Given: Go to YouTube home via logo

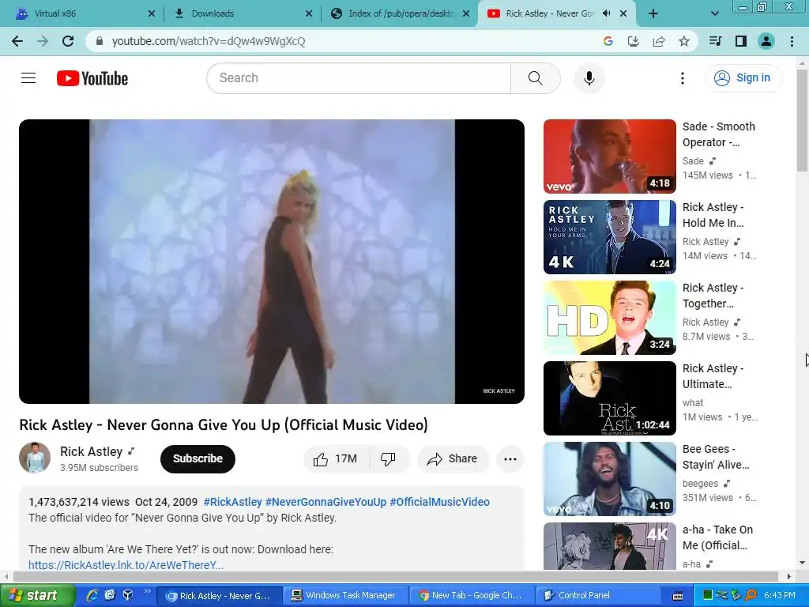Looking at the screenshot, I should click(92, 78).
